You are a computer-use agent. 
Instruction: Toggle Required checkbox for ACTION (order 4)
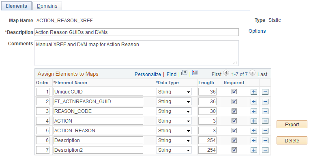pos(234,121)
